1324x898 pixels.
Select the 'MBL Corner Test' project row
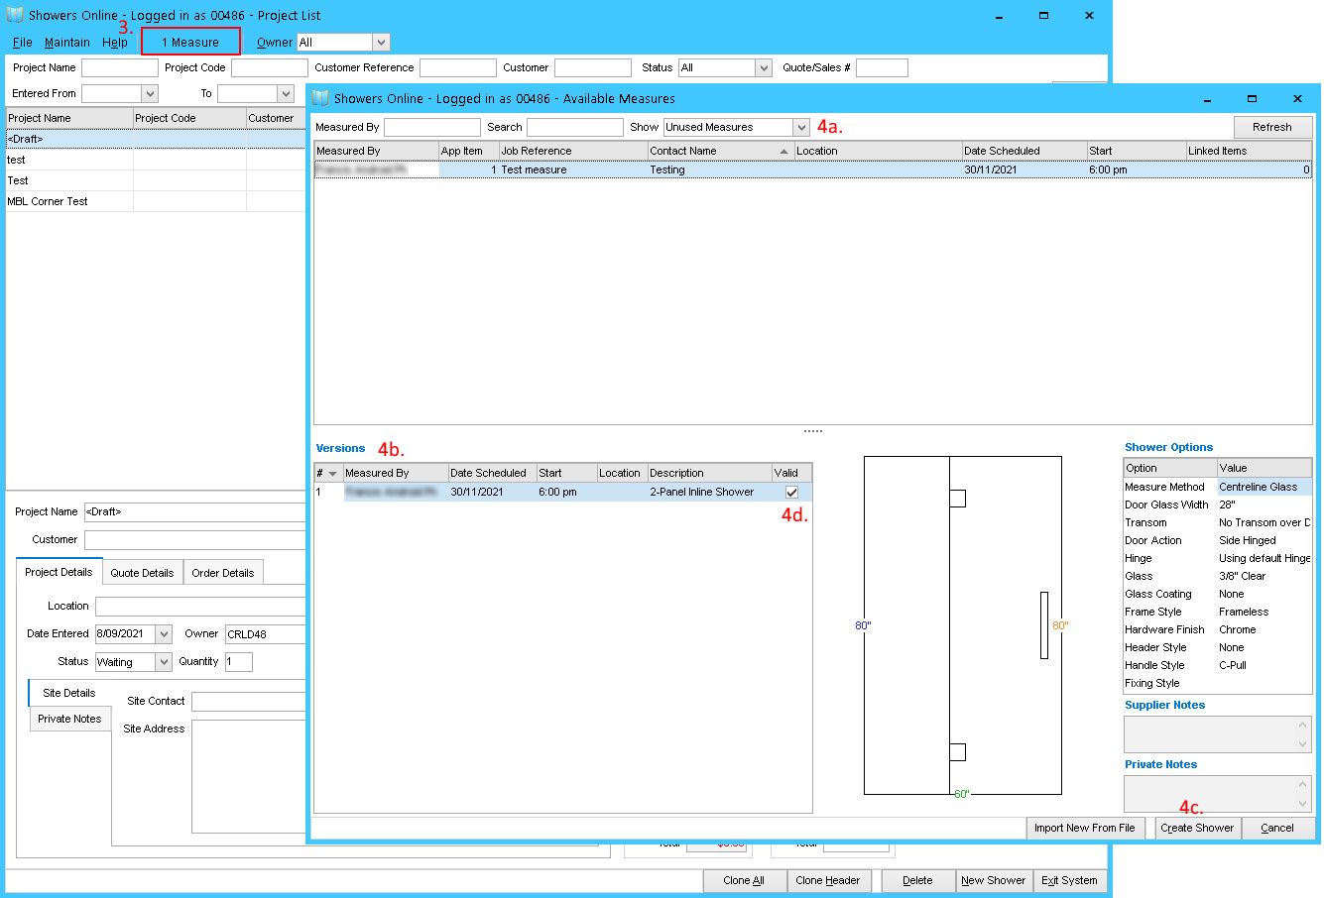155,201
